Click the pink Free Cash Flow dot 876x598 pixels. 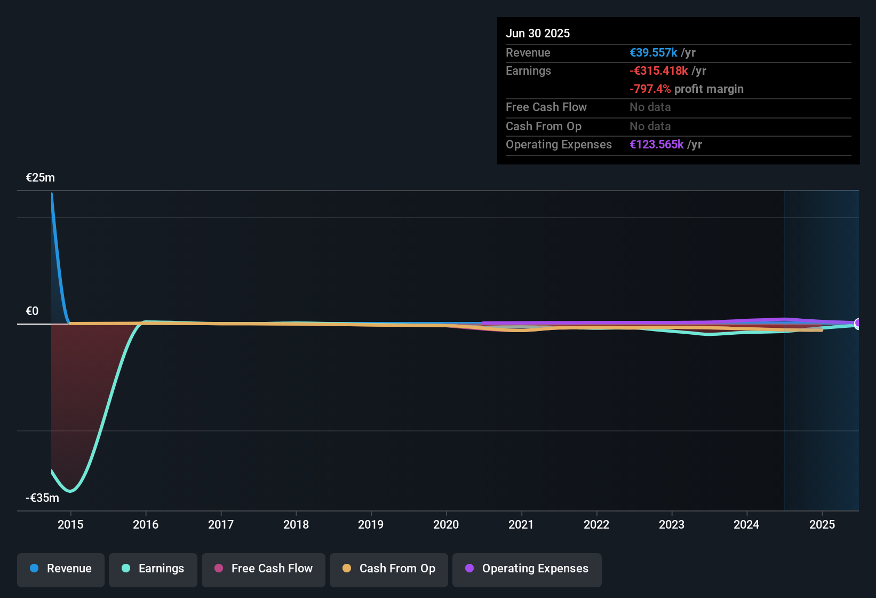pos(219,569)
